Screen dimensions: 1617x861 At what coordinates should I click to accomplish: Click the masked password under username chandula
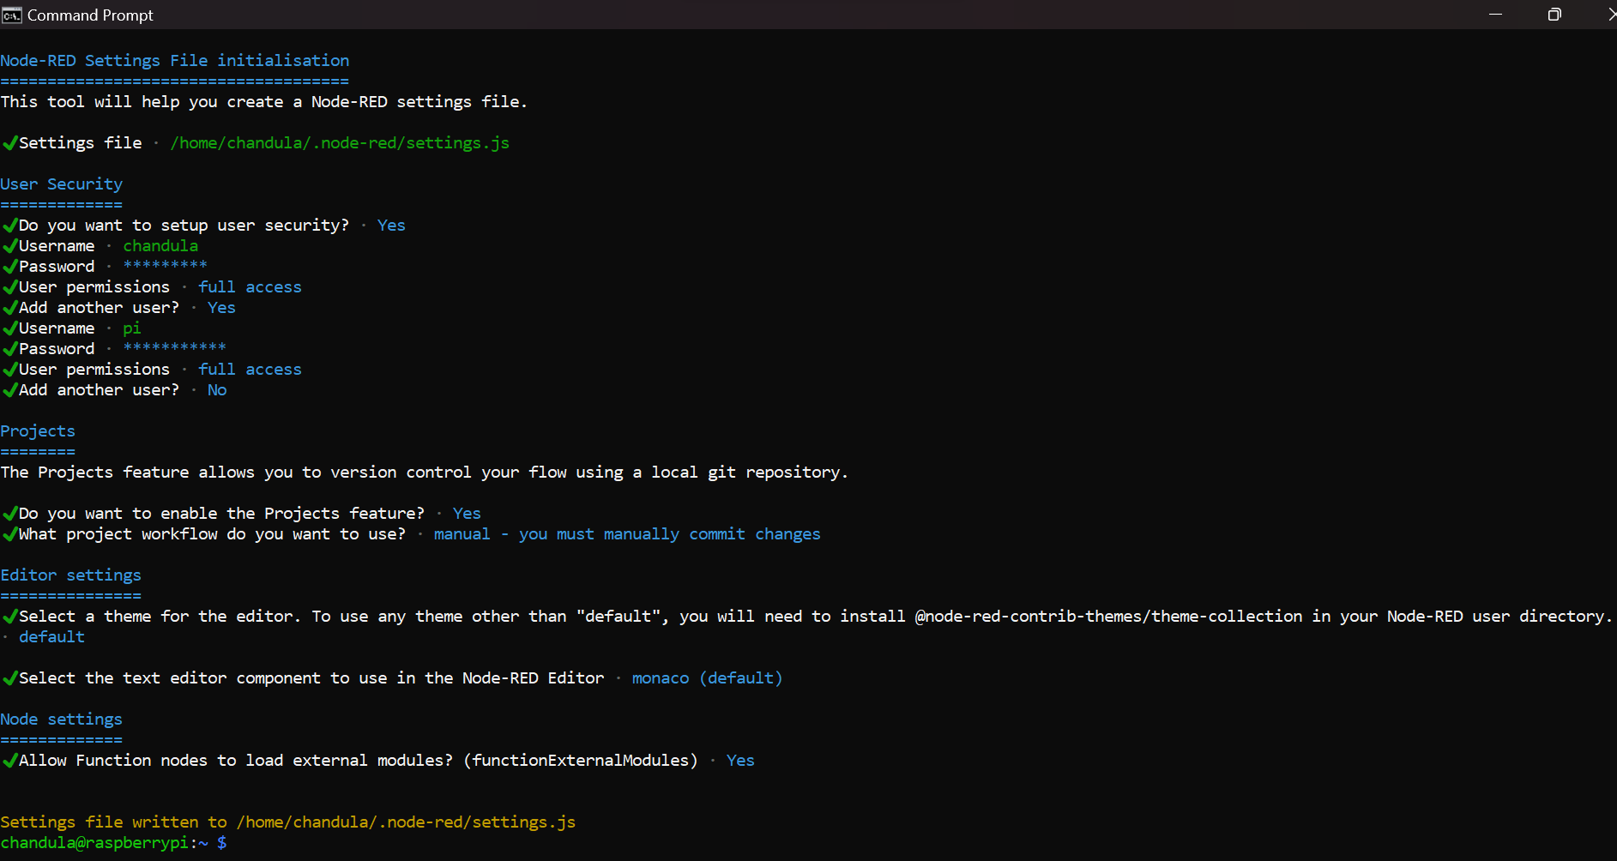[x=165, y=266]
